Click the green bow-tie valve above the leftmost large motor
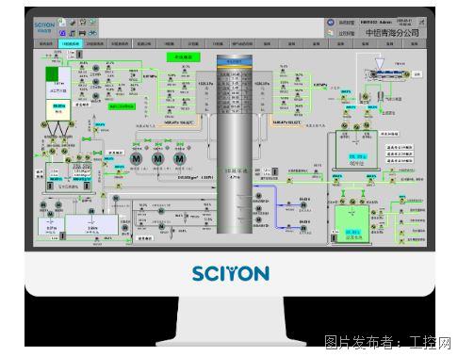Screen dimensions: 458x356 [x=136, y=144]
